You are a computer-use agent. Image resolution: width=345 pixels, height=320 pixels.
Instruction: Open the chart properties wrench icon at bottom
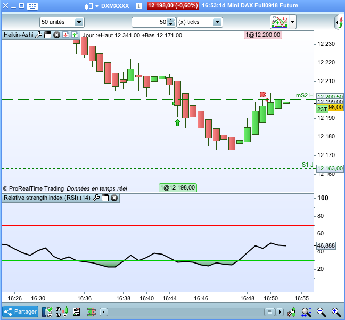point(292,312)
